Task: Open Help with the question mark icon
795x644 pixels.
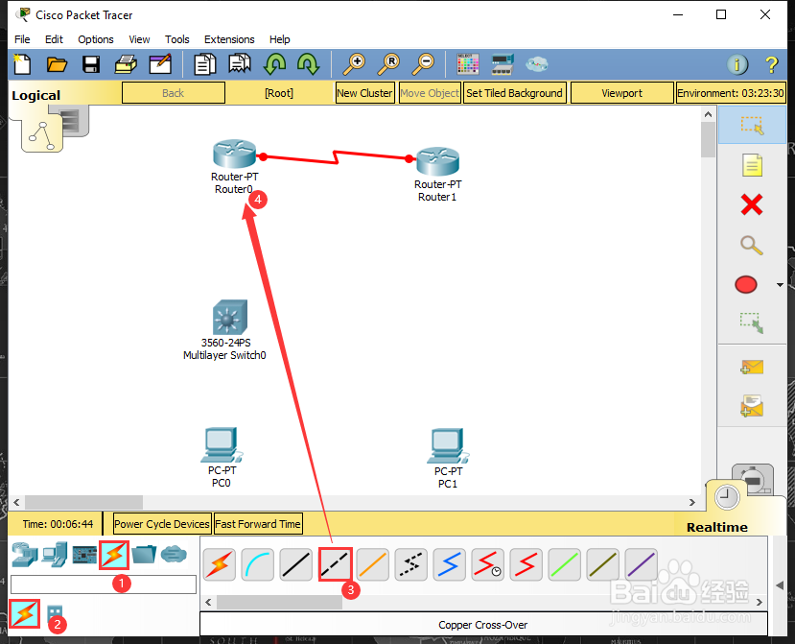Action: click(x=771, y=64)
